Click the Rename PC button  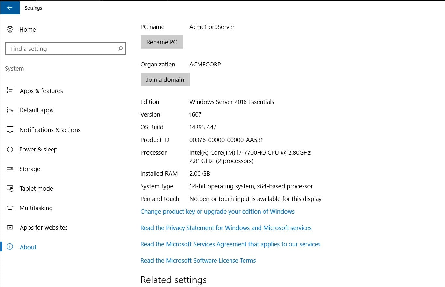click(162, 42)
